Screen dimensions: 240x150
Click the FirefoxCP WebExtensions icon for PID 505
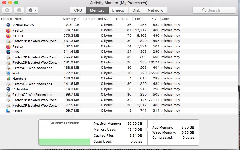coord(8,95)
